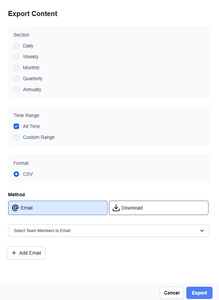Click the Cancel button

172,293
